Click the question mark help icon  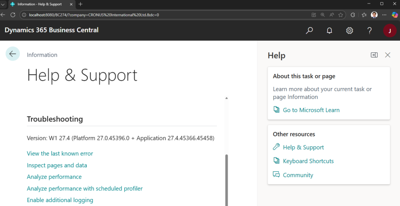pyautogui.click(x=370, y=30)
